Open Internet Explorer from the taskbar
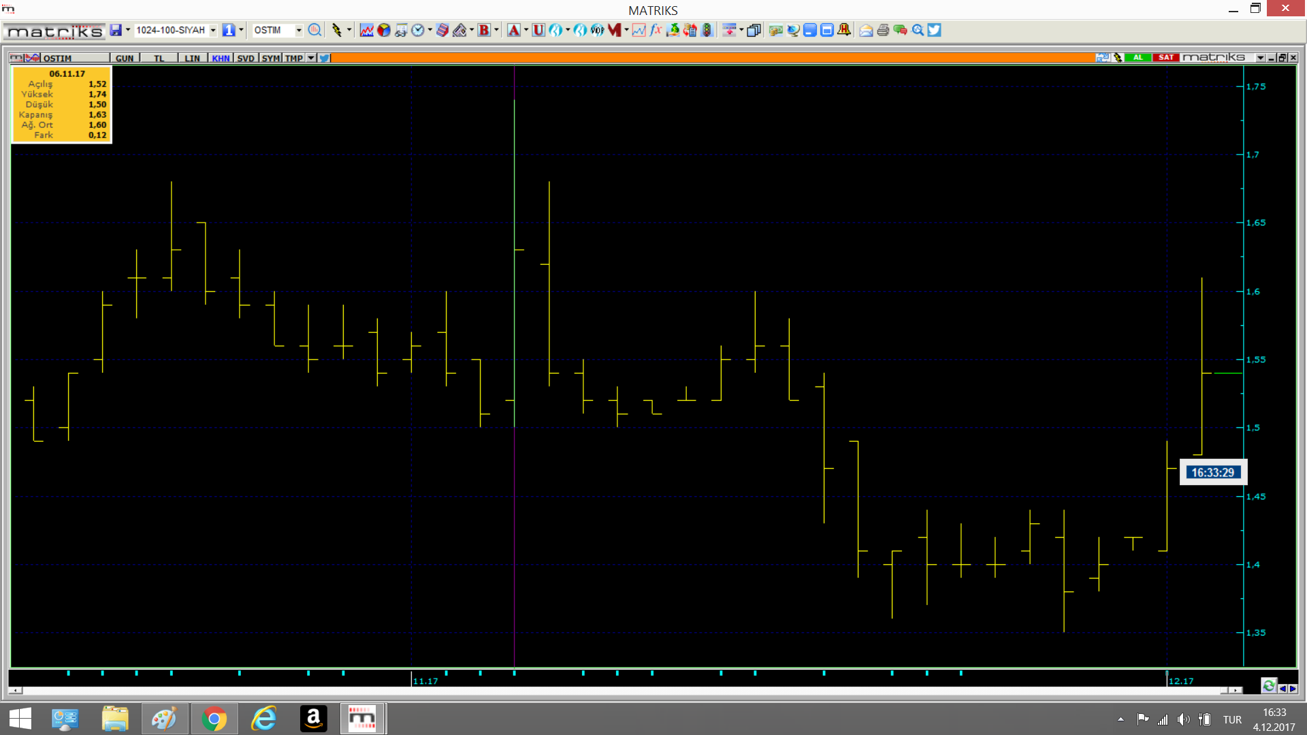 (x=263, y=719)
